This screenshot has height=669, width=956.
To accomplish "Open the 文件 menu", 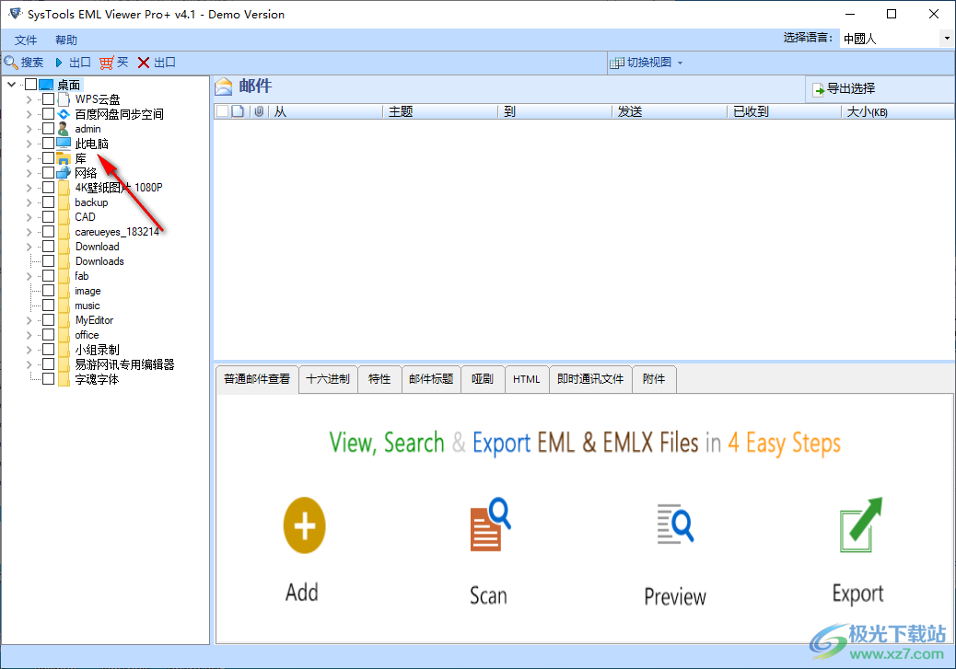I will point(25,40).
